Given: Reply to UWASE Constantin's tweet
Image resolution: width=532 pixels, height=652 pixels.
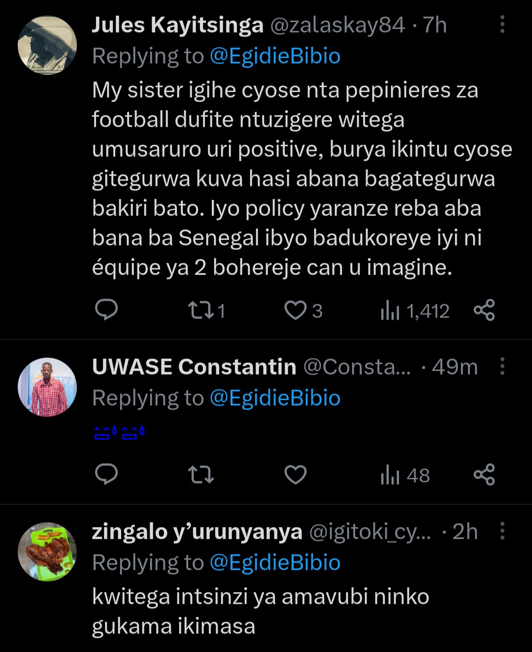Looking at the screenshot, I should click(106, 475).
